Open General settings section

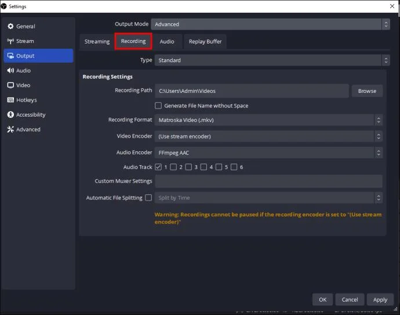coord(38,26)
